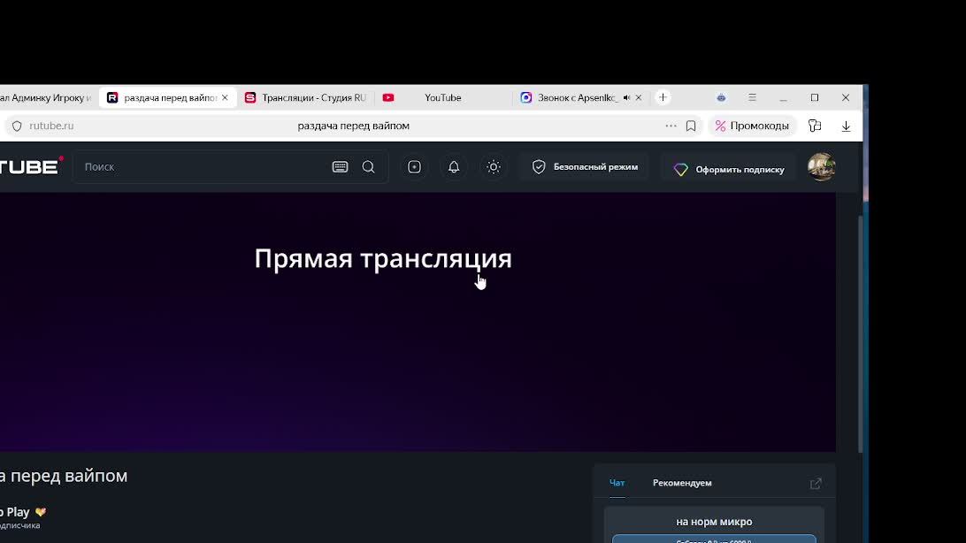Close the "раздача перед вайпом" tab
The width and height of the screenshot is (966, 543).
click(225, 97)
